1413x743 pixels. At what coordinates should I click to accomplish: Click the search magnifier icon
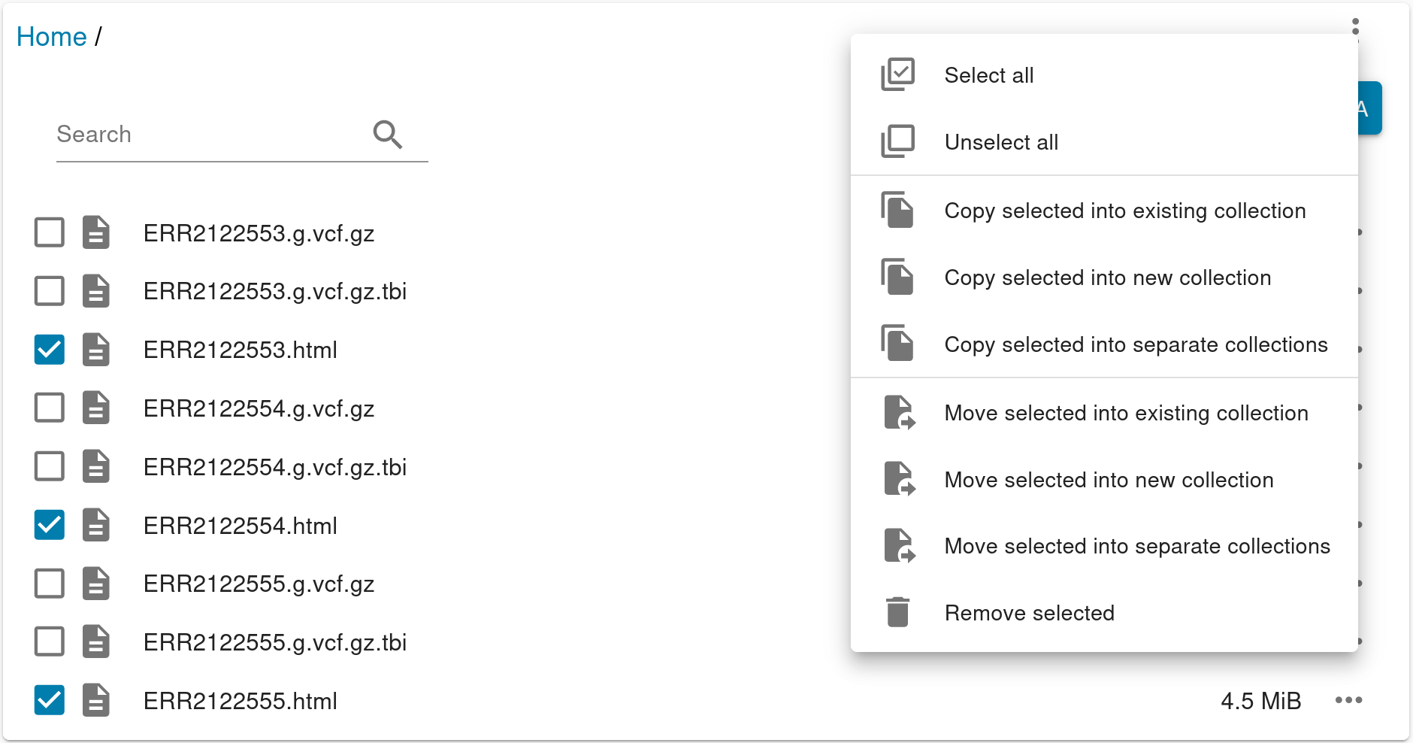388,135
